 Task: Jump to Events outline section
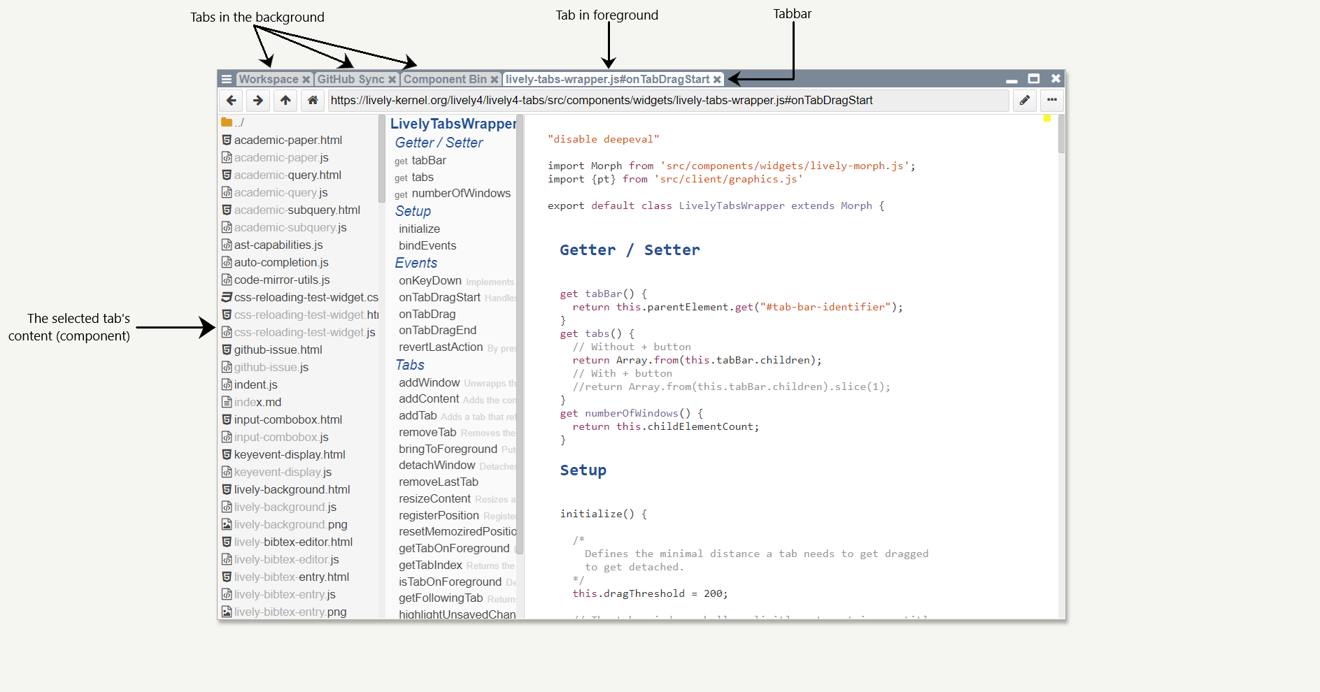click(x=416, y=263)
